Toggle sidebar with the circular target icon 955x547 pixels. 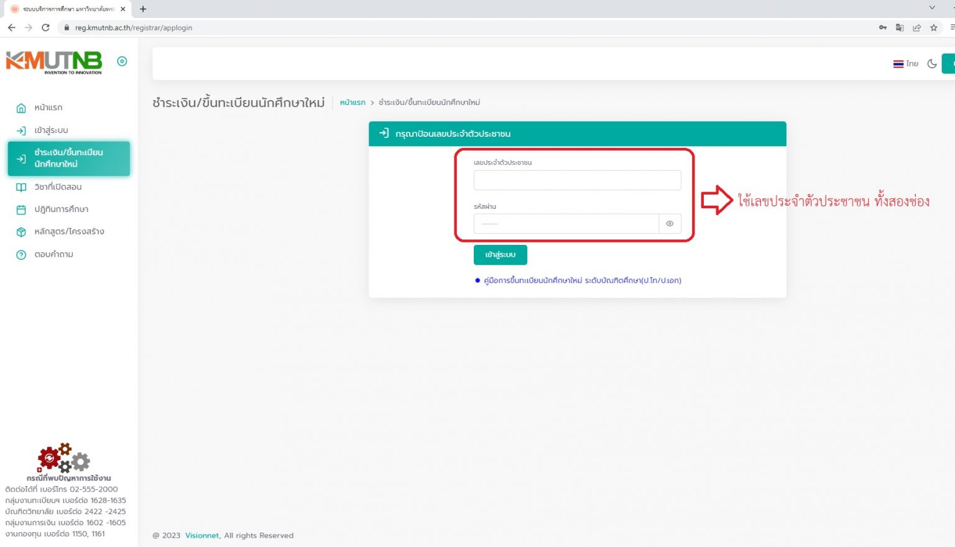point(122,61)
